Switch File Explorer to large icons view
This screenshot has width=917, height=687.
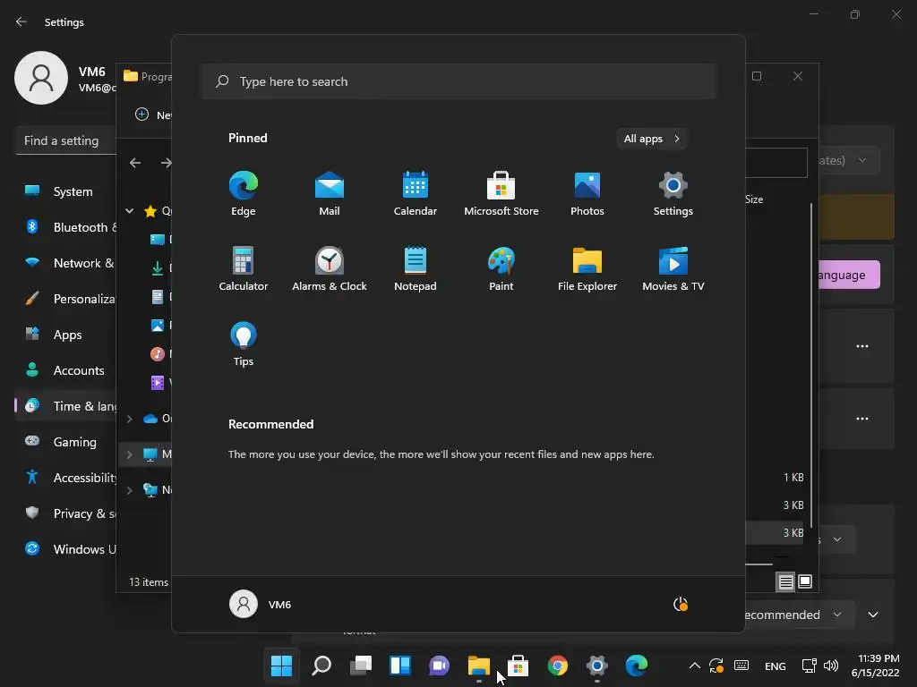(805, 581)
